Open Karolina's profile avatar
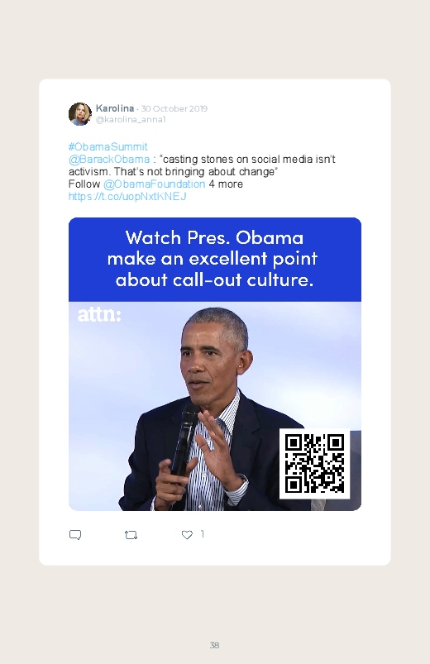 tap(80, 114)
